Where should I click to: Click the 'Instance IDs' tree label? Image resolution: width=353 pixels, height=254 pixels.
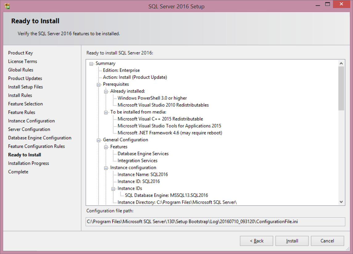130,189
